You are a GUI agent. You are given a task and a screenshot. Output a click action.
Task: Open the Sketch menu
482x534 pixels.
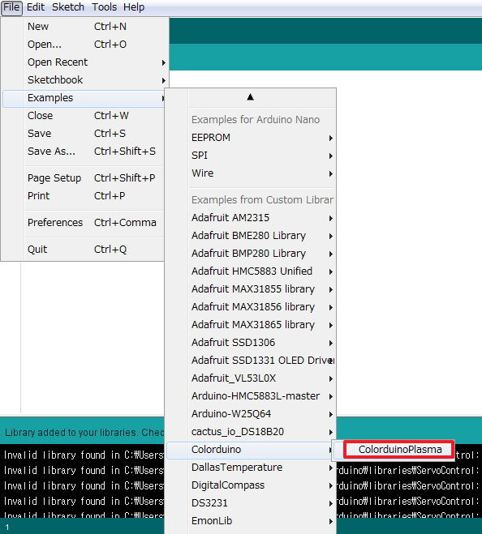[68, 7]
